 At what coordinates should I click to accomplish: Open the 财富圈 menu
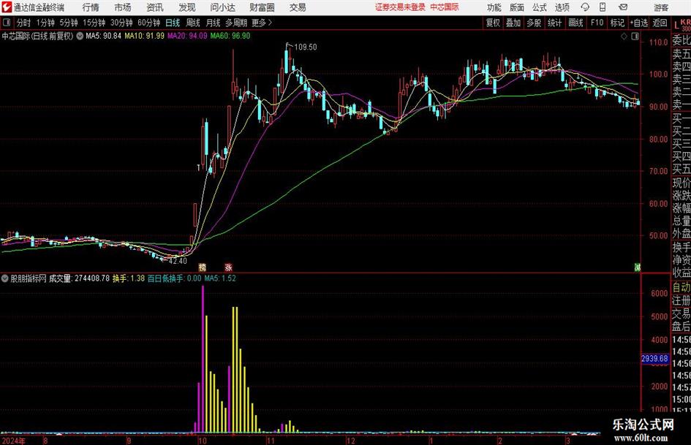click(262, 7)
